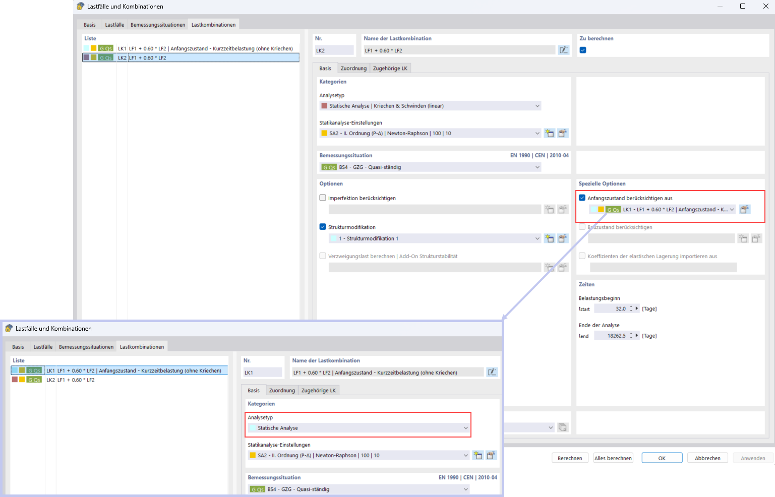Uncheck Strukturmodifikation checkbox
The height and width of the screenshot is (497, 775).
pos(323,227)
